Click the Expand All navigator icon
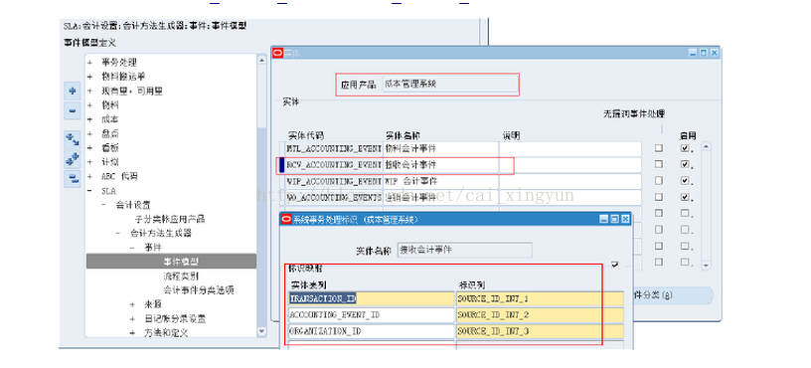Viewport: 811px width, 368px height. 72,159
